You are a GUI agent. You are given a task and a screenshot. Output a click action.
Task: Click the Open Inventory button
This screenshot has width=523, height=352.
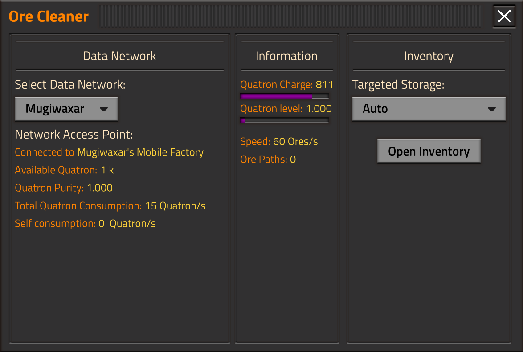[429, 151]
